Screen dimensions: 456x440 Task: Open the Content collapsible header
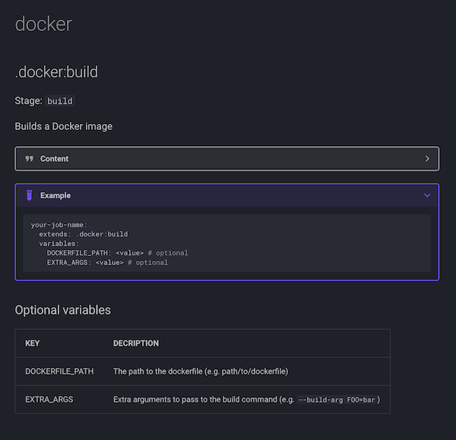point(226,159)
